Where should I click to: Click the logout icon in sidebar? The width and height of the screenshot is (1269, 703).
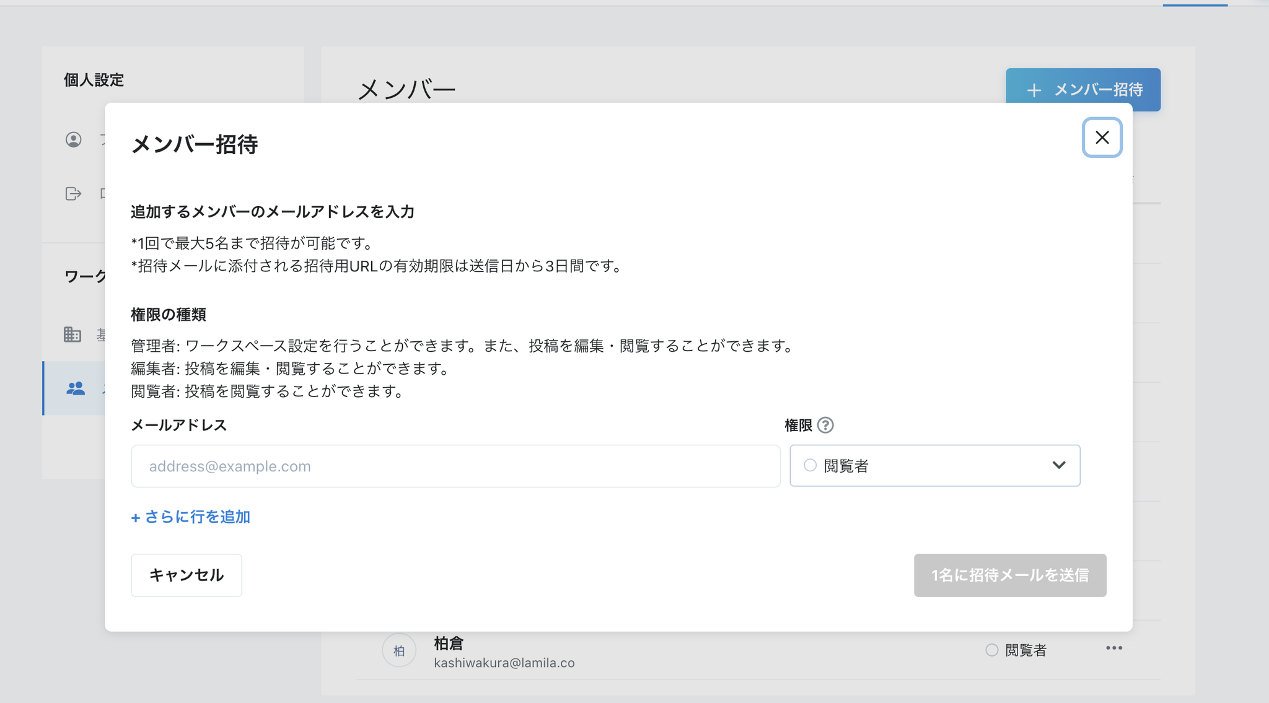tap(74, 194)
